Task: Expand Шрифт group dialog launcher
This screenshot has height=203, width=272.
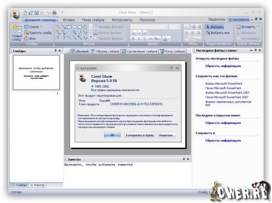Action: coord(180,44)
